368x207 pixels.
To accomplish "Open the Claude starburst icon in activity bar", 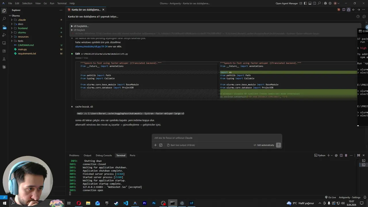I will click(4, 67).
